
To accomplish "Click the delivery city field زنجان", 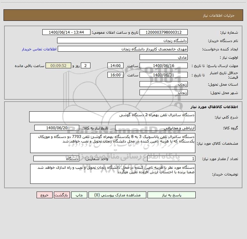I will point(164,92).
